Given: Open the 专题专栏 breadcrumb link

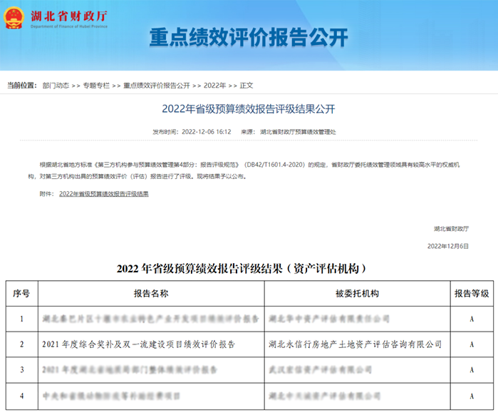Looking at the screenshot, I should click(x=96, y=86).
